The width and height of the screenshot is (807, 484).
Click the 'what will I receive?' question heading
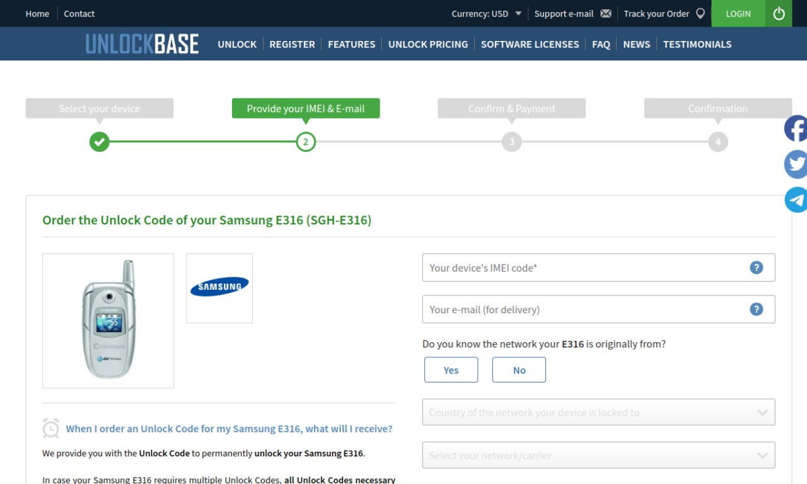click(x=229, y=429)
